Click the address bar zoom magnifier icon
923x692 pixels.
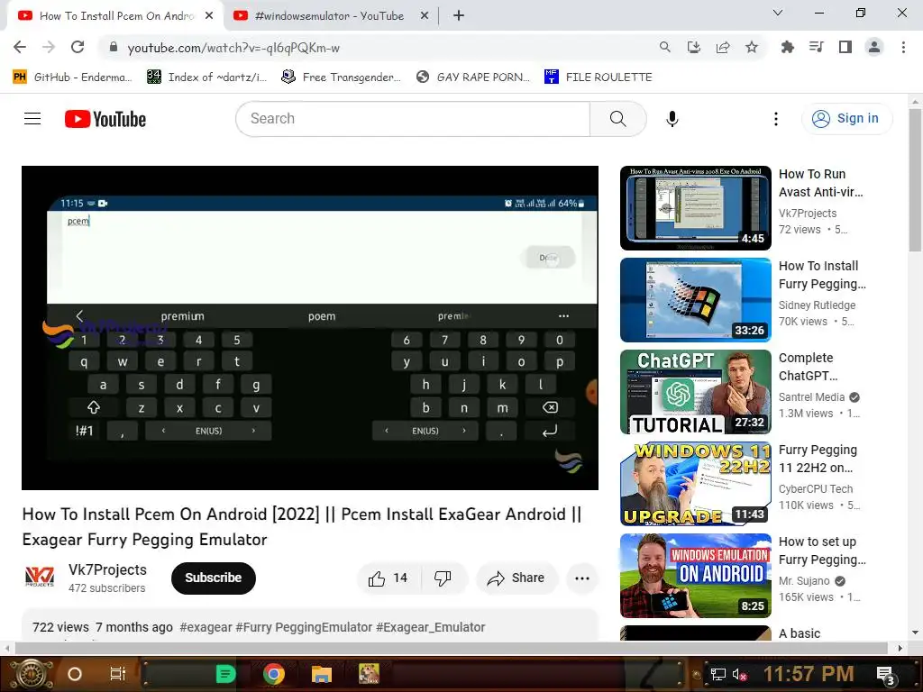coord(664,47)
